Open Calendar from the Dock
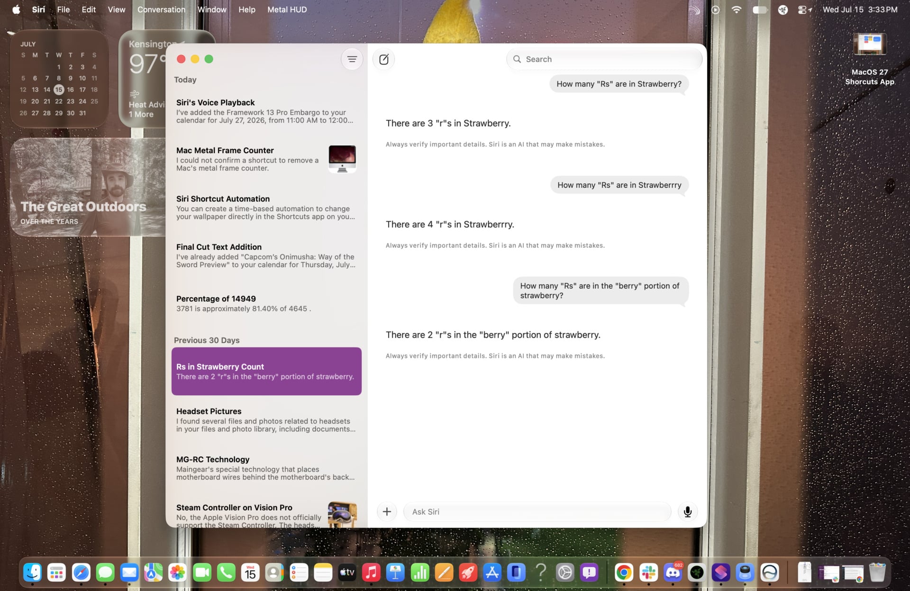910x591 pixels. coord(250,573)
